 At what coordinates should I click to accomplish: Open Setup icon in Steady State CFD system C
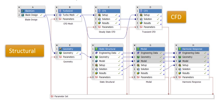(x=99, y=15)
